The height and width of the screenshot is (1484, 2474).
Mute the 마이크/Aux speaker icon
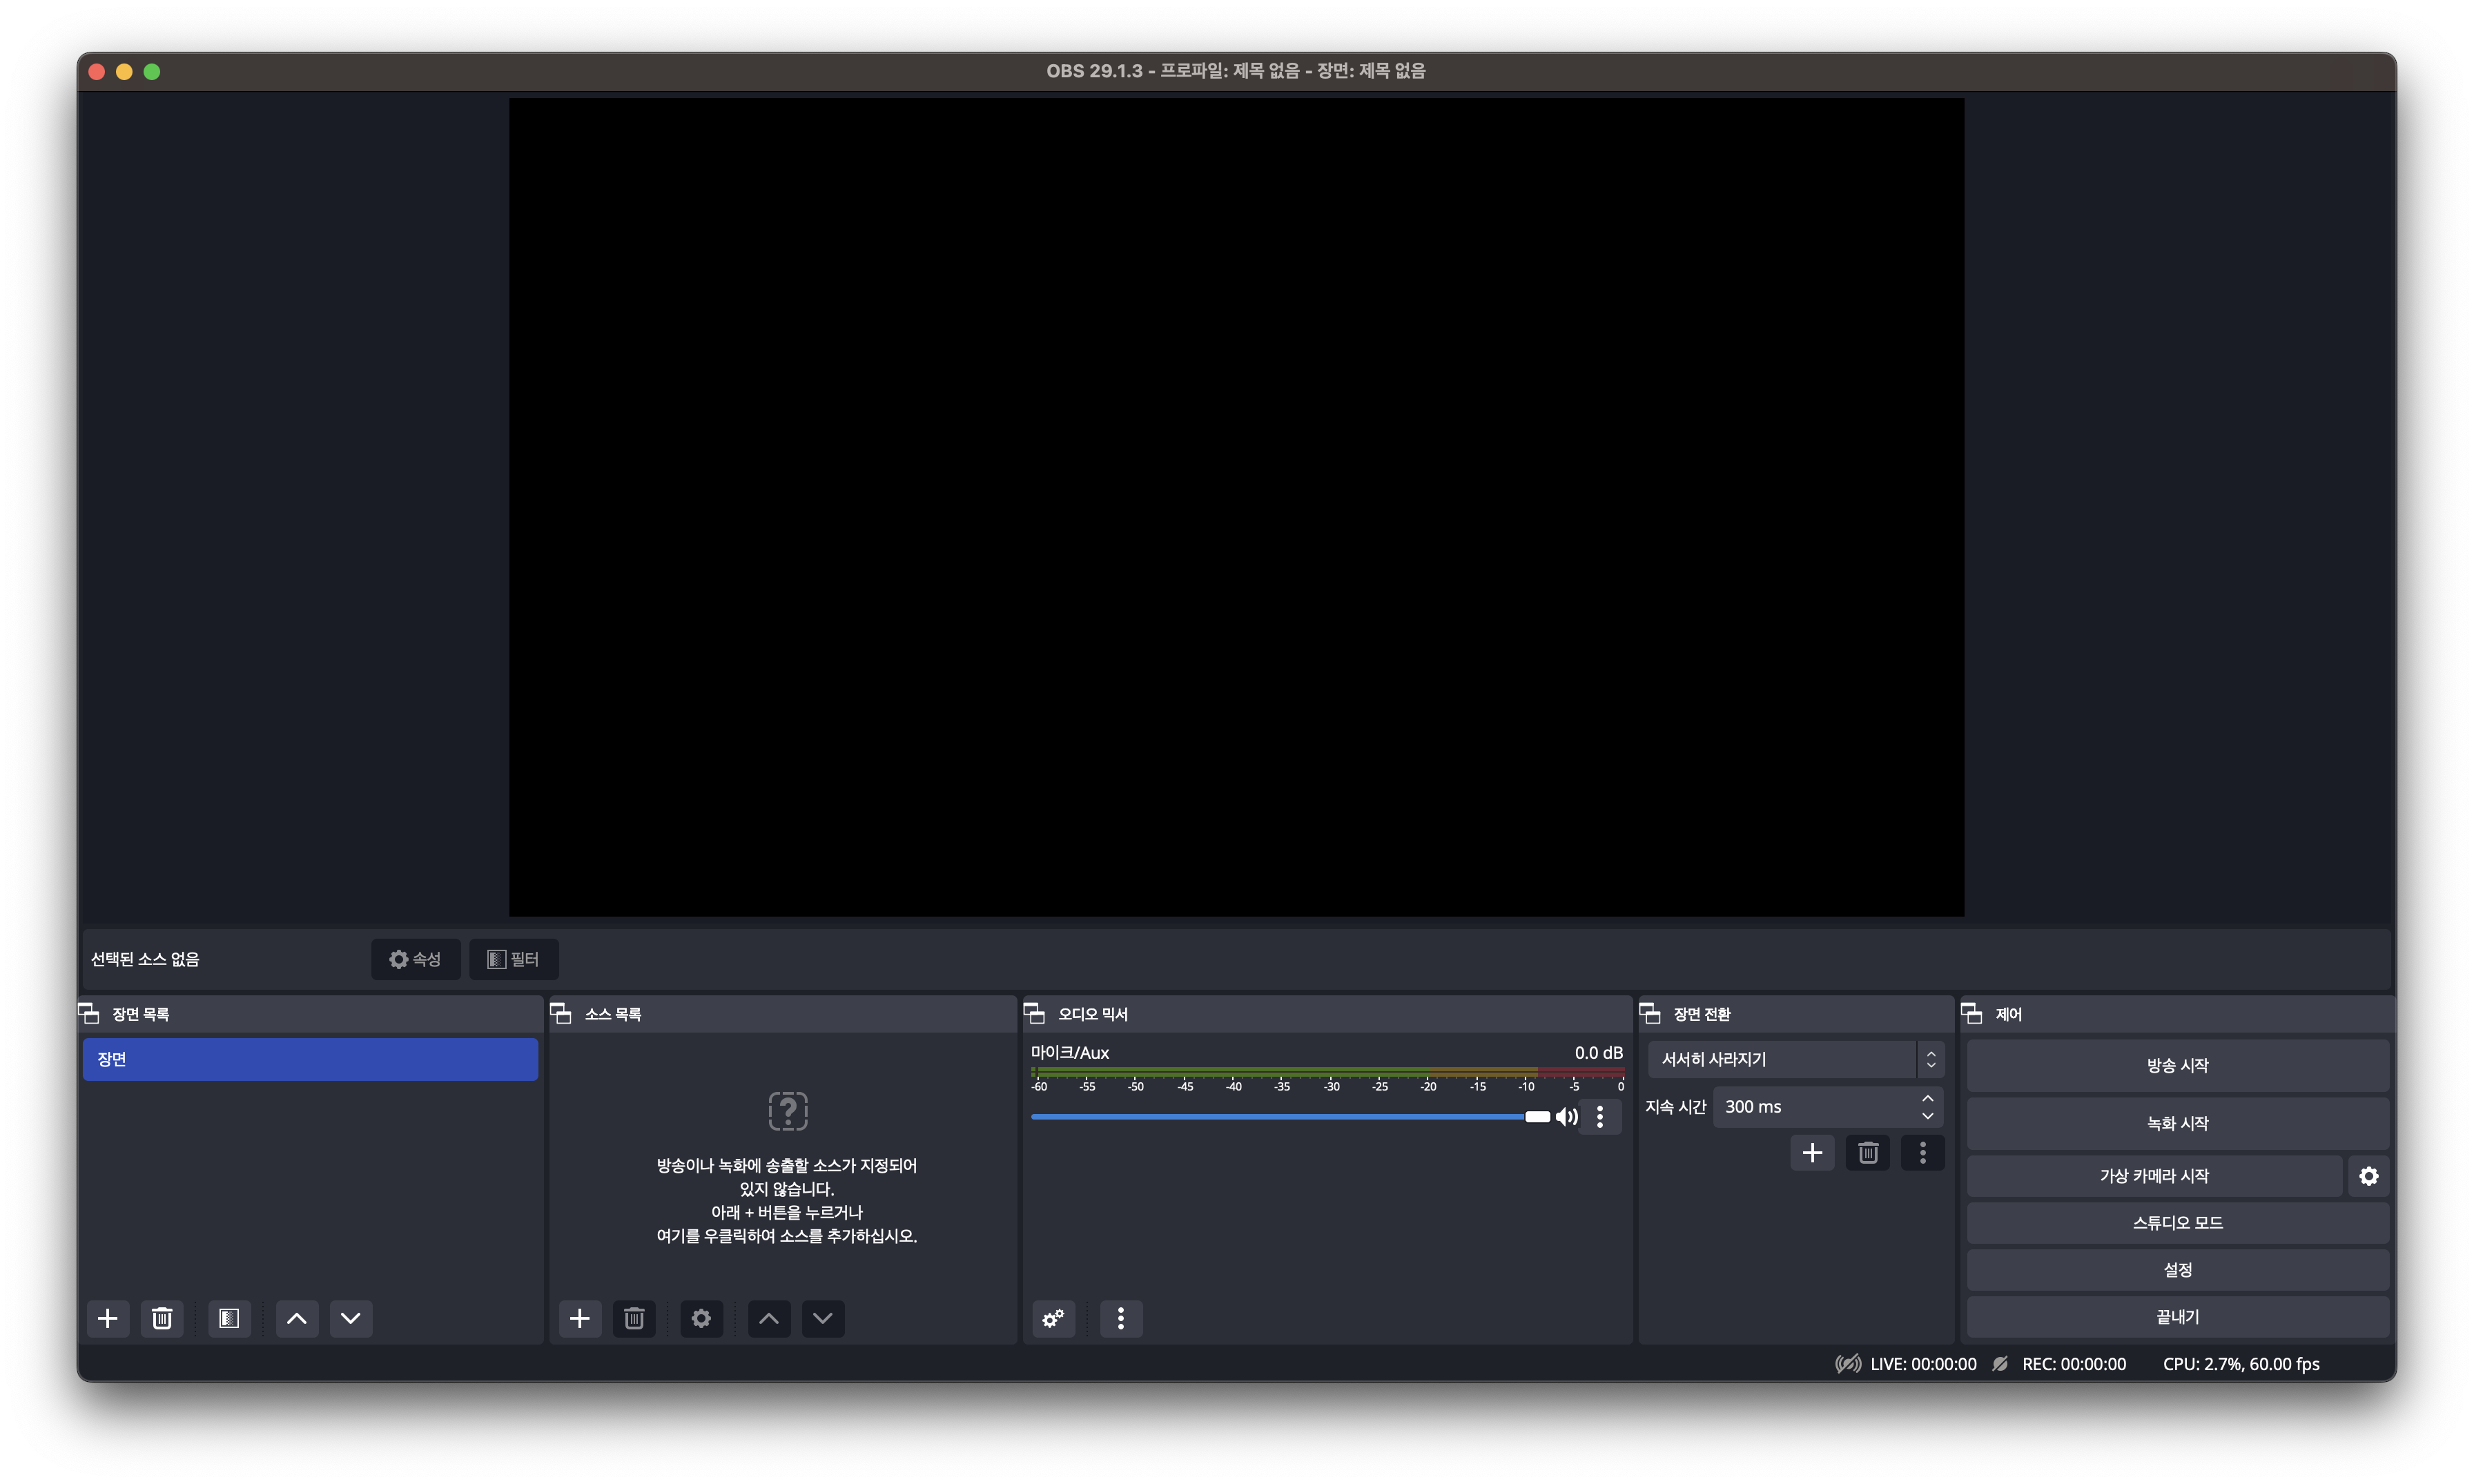[x=1567, y=1117]
